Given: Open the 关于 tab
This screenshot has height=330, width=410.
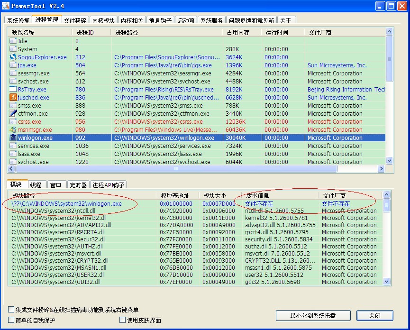Looking at the screenshot, I should click(286, 20).
